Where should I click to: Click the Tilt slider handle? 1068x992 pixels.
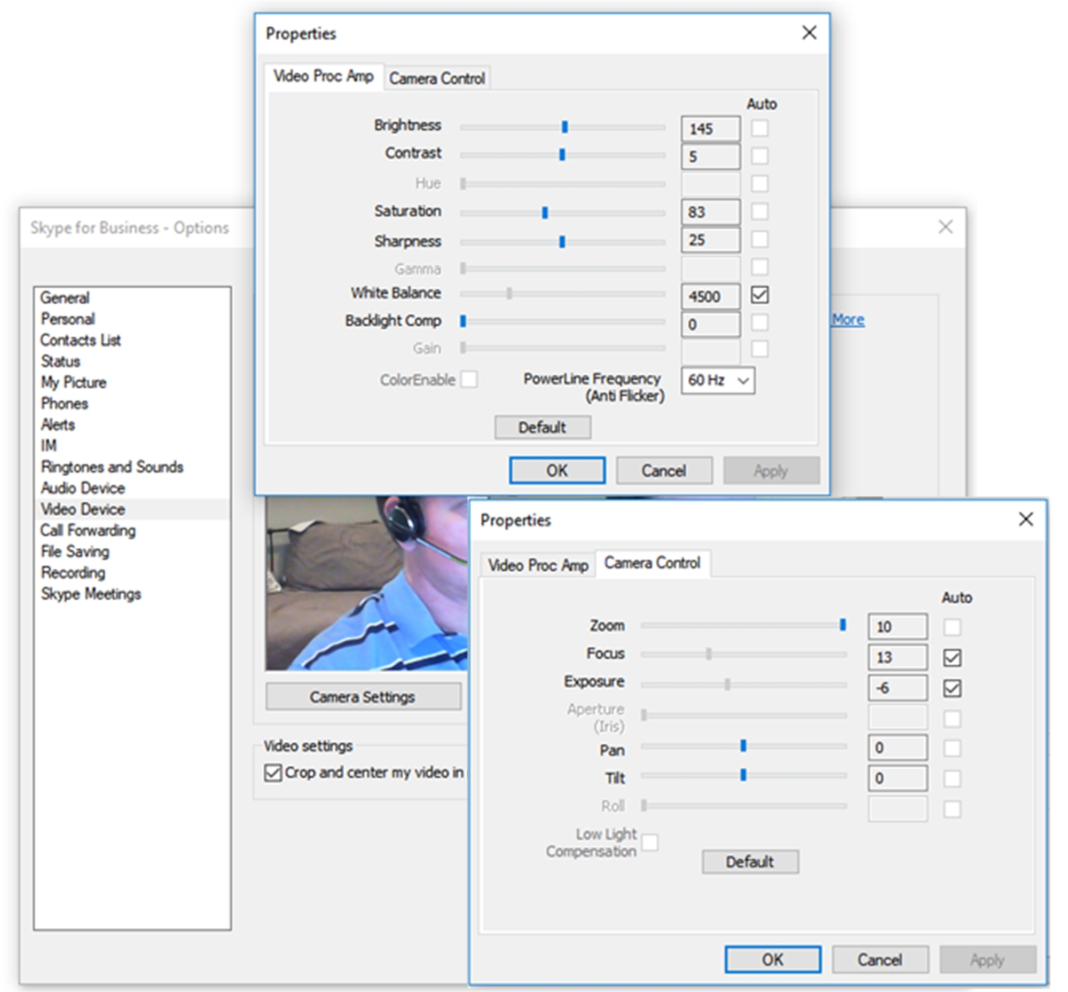tap(743, 775)
